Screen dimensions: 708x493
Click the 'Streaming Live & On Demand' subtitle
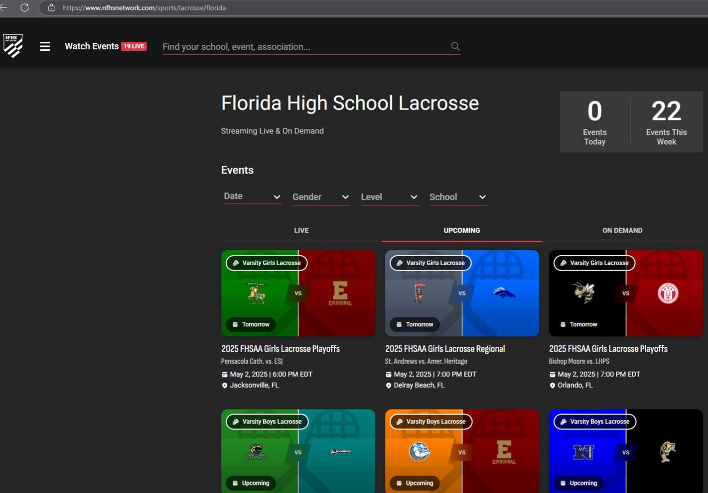point(273,131)
